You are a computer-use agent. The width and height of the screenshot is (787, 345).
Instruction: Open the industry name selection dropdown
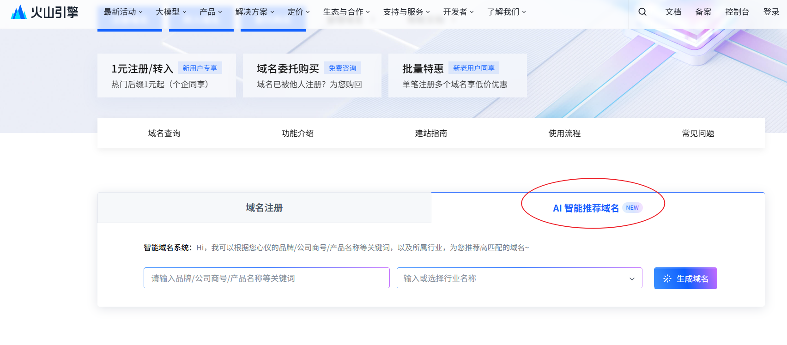(x=519, y=278)
